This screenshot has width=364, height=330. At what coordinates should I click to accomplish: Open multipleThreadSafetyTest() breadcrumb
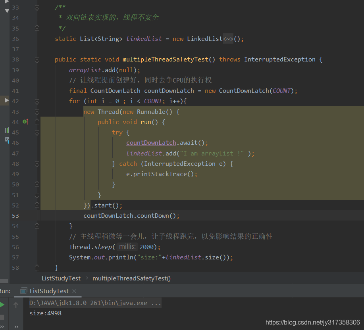pyautogui.click(x=132, y=278)
